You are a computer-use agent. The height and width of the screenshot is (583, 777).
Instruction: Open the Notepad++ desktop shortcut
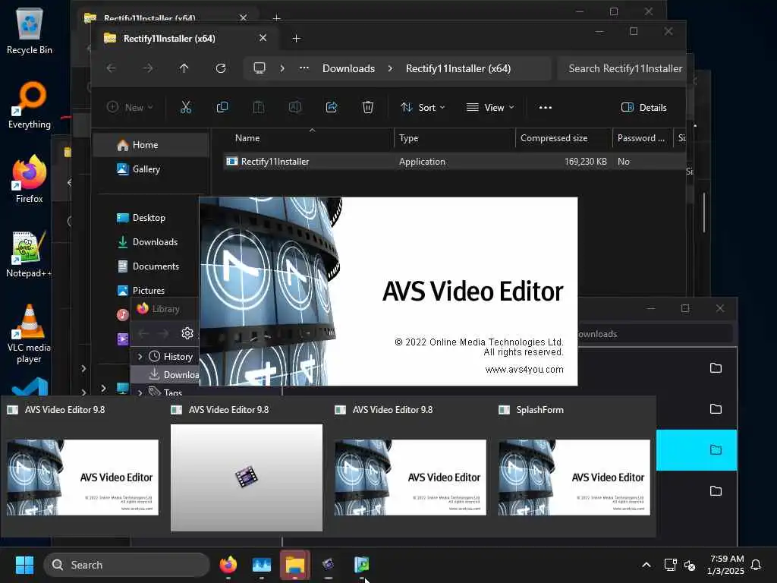28,254
